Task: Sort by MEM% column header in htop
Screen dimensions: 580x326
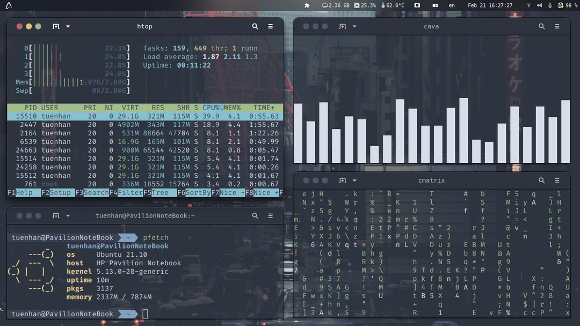Action: click(232, 107)
